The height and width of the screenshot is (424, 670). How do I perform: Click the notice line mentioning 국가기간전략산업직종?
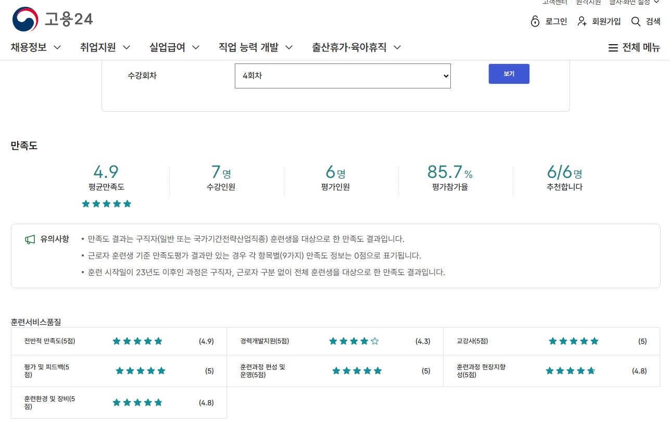(246, 239)
